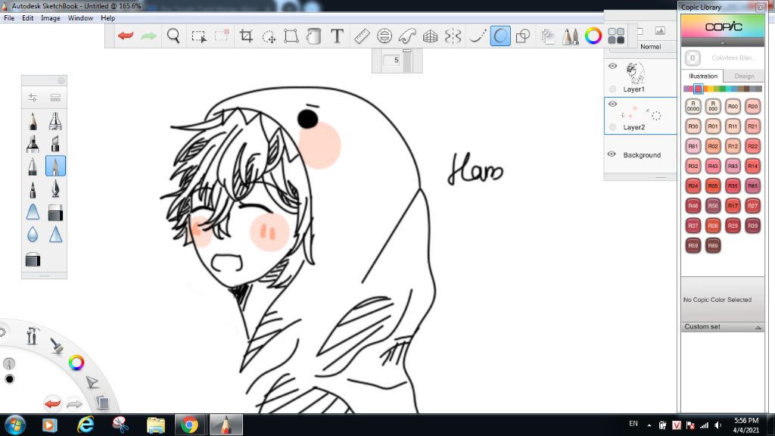
Task: Select the Felt Pen brush
Action: [x=33, y=189]
